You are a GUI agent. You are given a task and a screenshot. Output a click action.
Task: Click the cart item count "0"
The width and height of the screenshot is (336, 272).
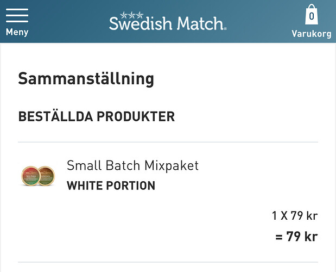(312, 17)
